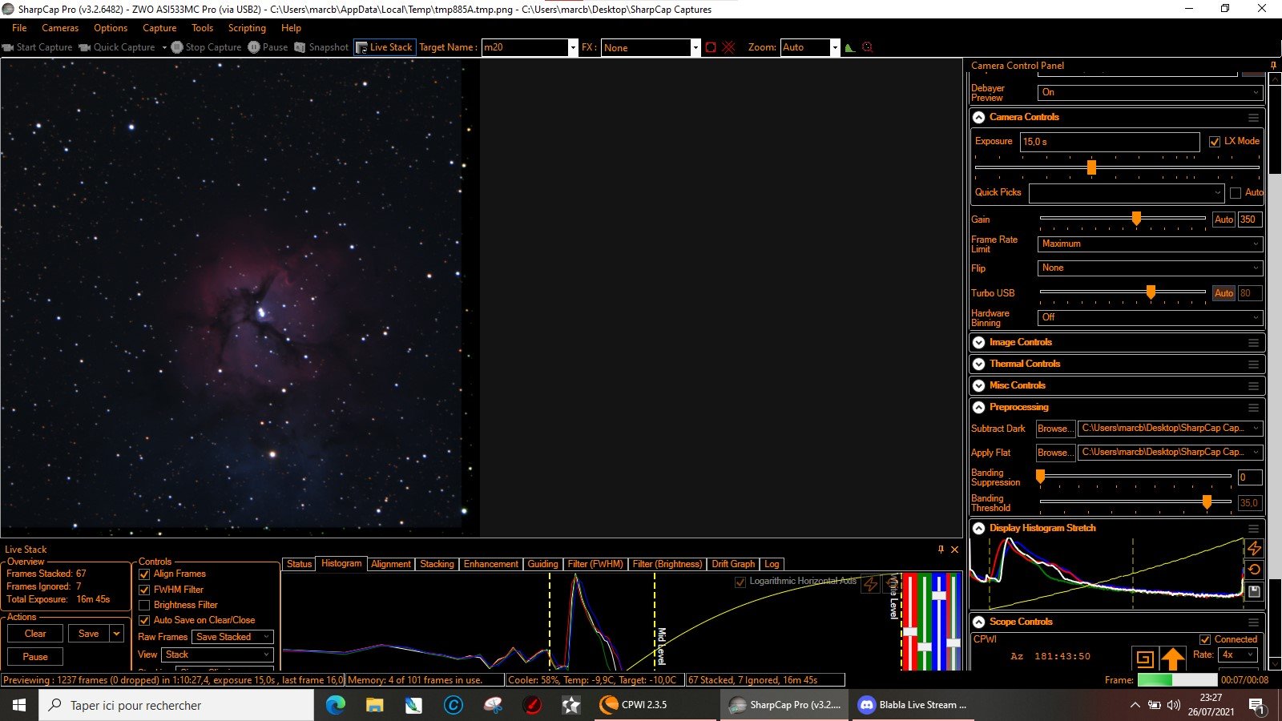1282x721 pixels.
Task: Click Browse for Subtract Dark
Action: 1055,429
